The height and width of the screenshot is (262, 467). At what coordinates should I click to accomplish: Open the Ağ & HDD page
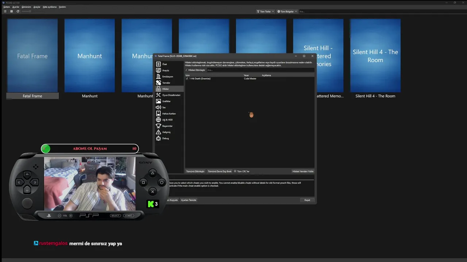(169, 120)
